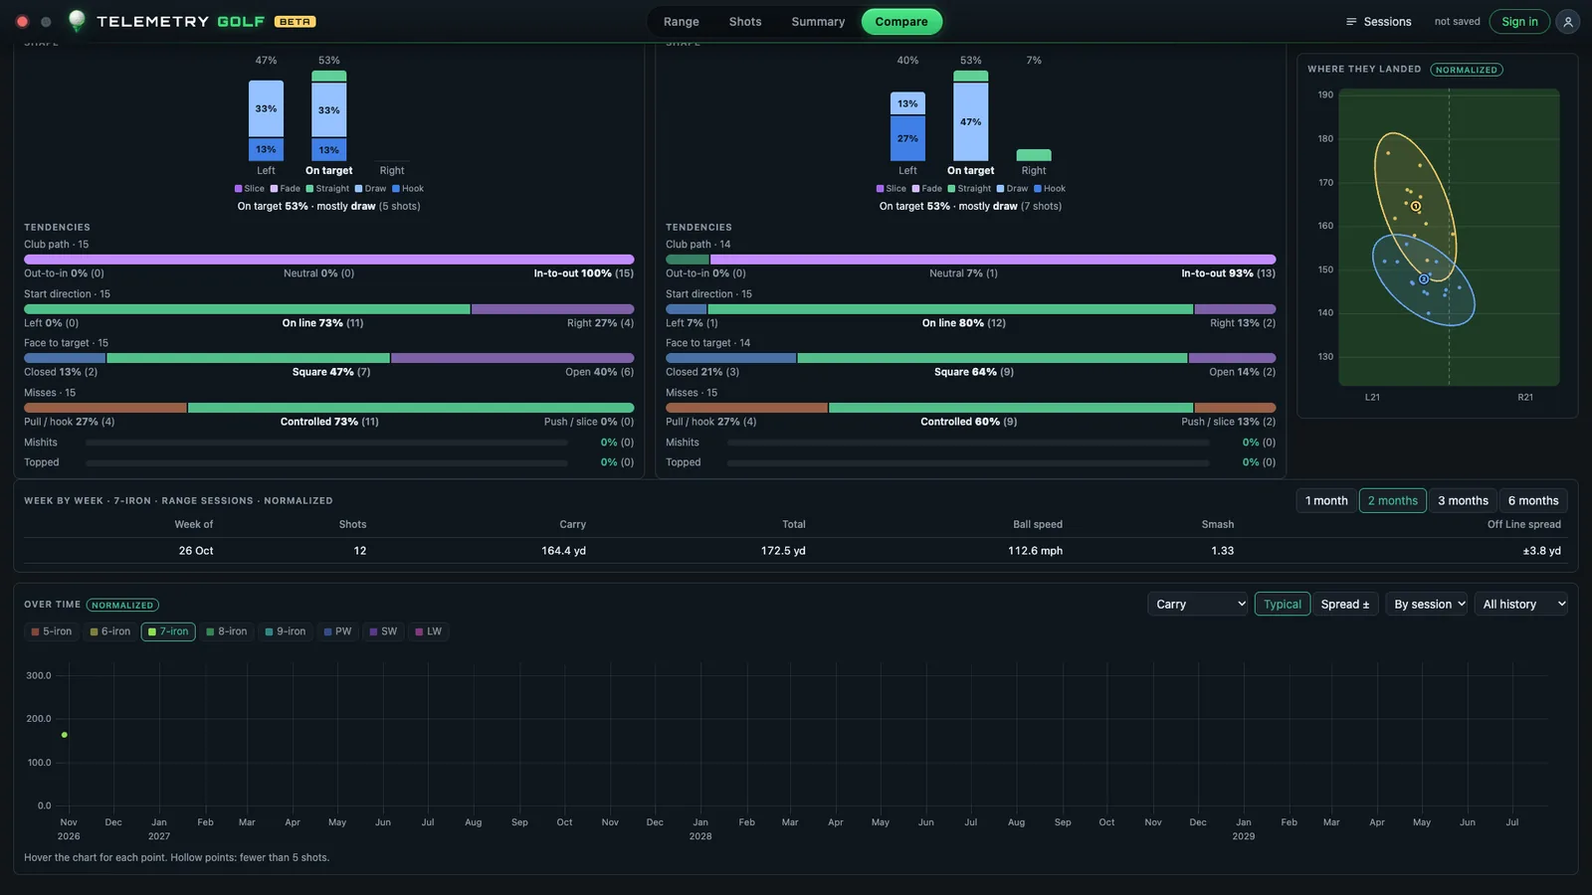Click the 172.5 yd total value
Screen dimensions: 1592x895
pos(783,551)
